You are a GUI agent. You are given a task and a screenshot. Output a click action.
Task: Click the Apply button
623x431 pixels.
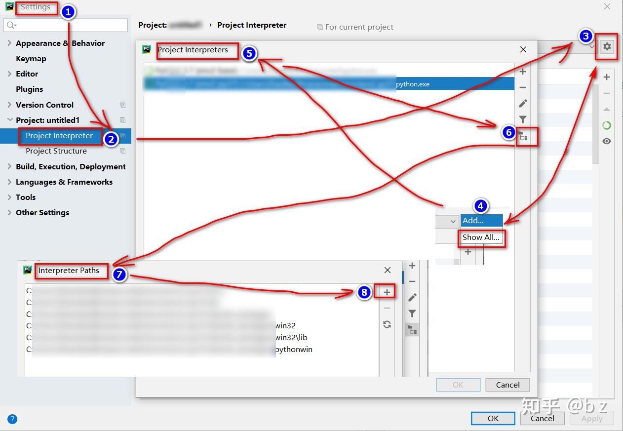pos(591,418)
